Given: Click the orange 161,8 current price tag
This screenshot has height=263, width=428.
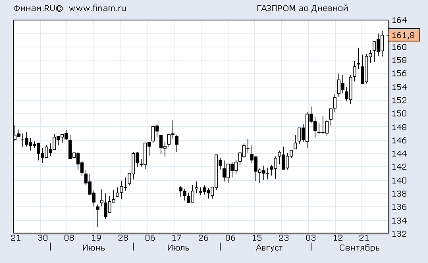Looking at the screenshot, I should click(x=402, y=36).
